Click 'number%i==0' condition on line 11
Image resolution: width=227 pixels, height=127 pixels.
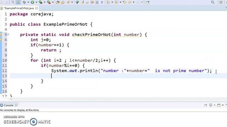(x=63, y=66)
